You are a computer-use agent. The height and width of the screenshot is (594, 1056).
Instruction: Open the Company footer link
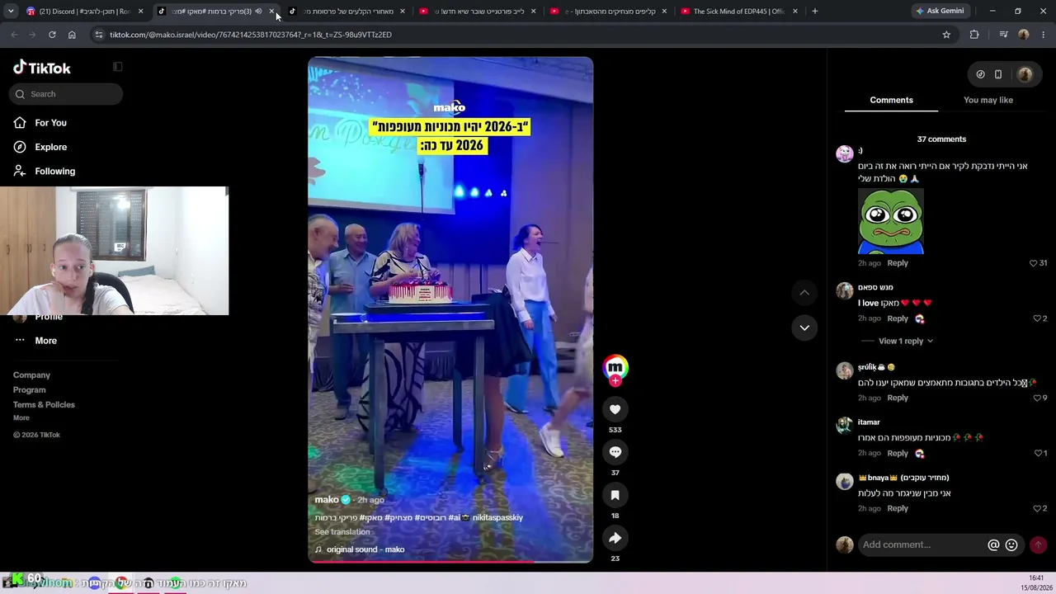(31, 375)
